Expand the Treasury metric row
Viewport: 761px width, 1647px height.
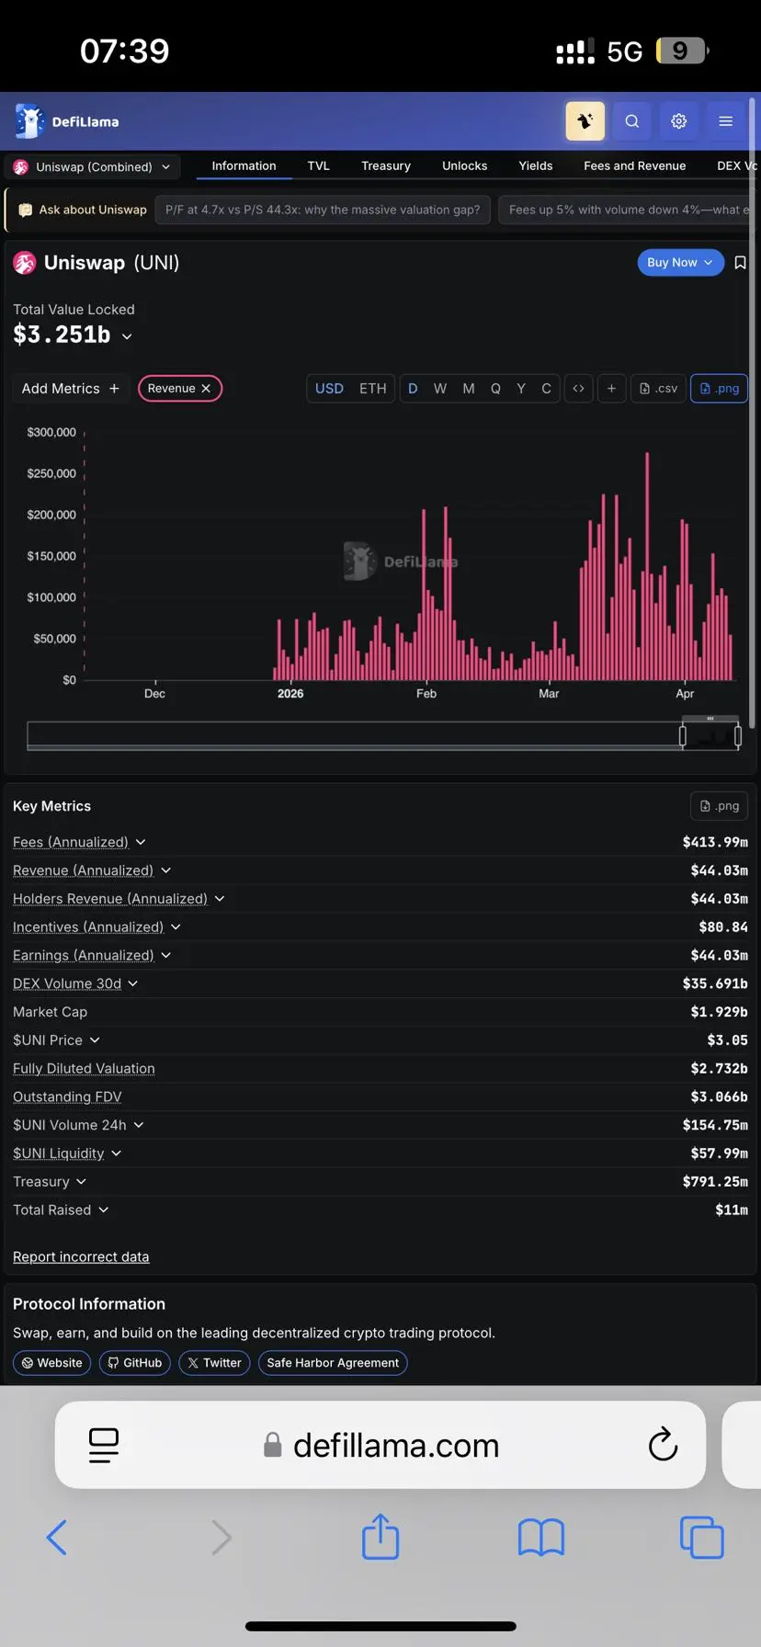click(81, 1182)
